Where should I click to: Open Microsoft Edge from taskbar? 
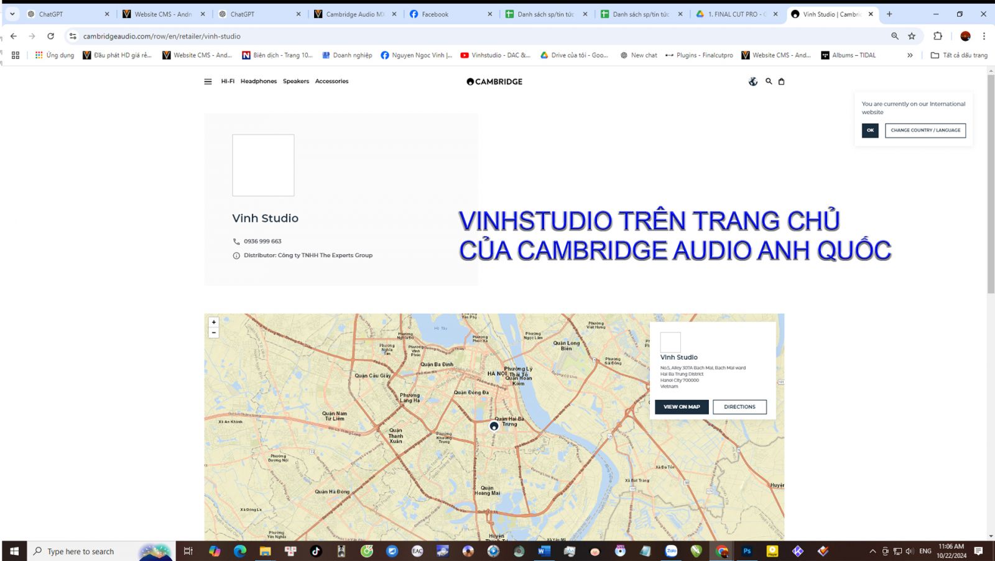[x=240, y=551]
